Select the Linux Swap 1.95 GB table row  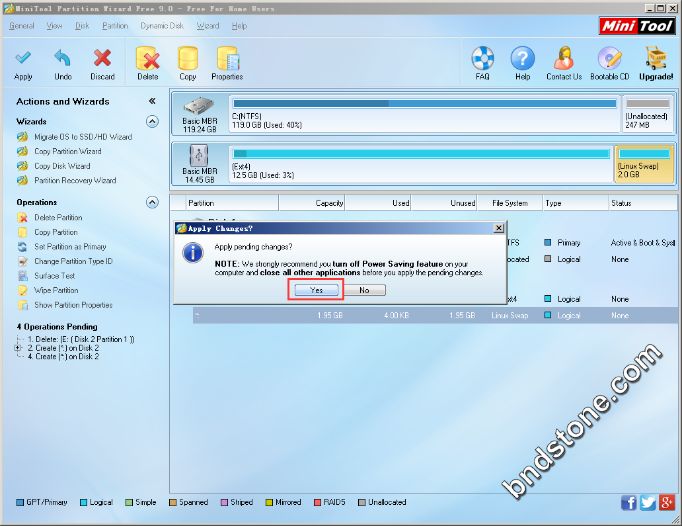click(436, 316)
